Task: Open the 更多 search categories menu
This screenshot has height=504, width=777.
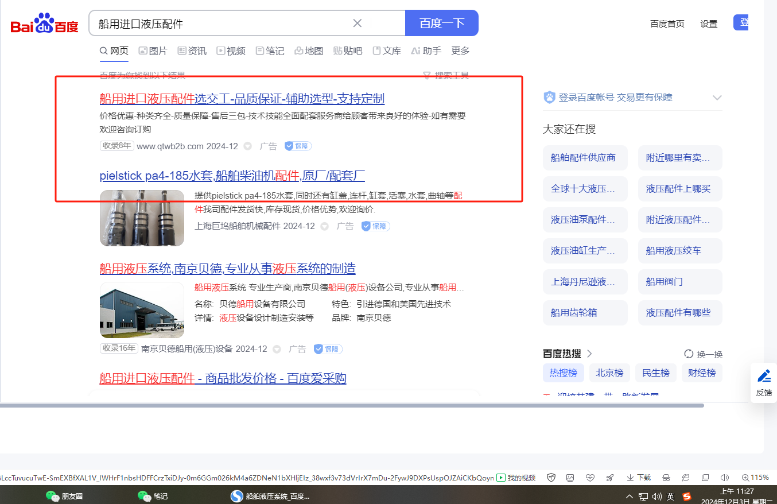Action: [460, 51]
